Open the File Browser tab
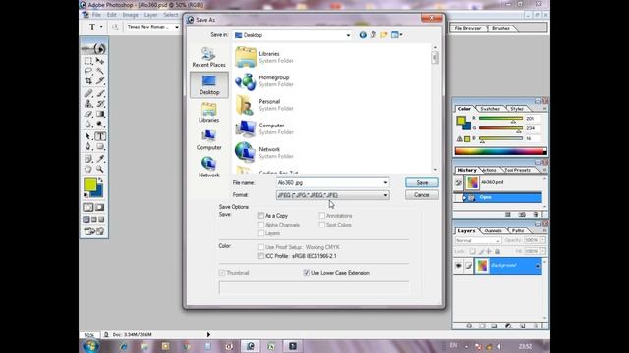Screen dimensions: 629x353 click(468, 28)
